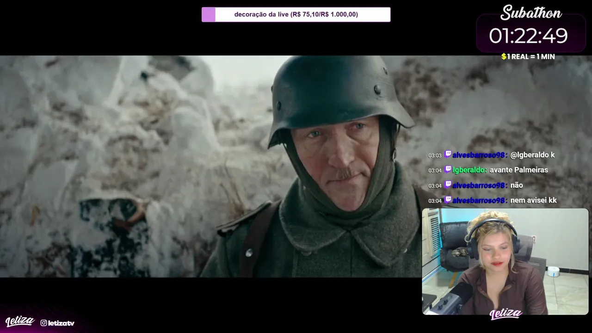Click the chat message '@lgberaldo k'

pos(532,155)
